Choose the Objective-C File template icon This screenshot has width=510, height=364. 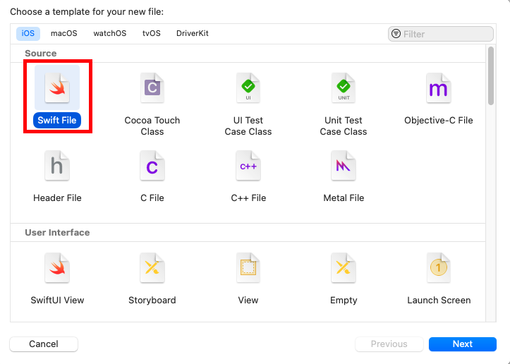pyautogui.click(x=439, y=88)
